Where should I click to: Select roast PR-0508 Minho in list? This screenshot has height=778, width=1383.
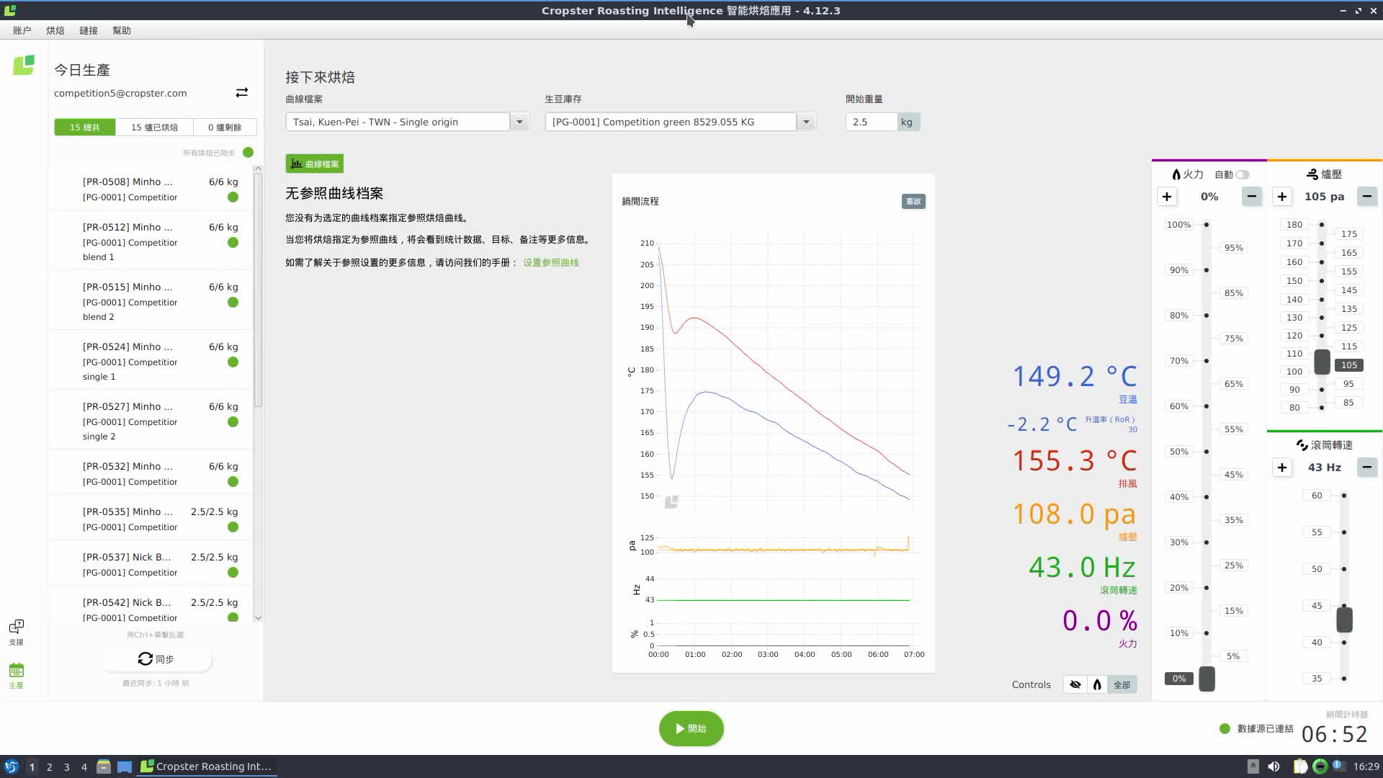(x=151, y=189)
